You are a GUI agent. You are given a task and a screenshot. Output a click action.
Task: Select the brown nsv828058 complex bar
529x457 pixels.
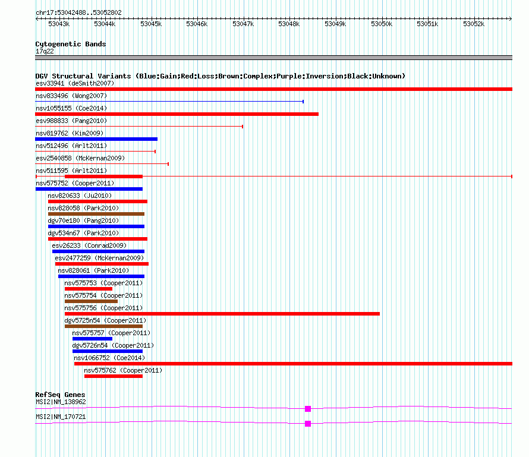[96, 214]
